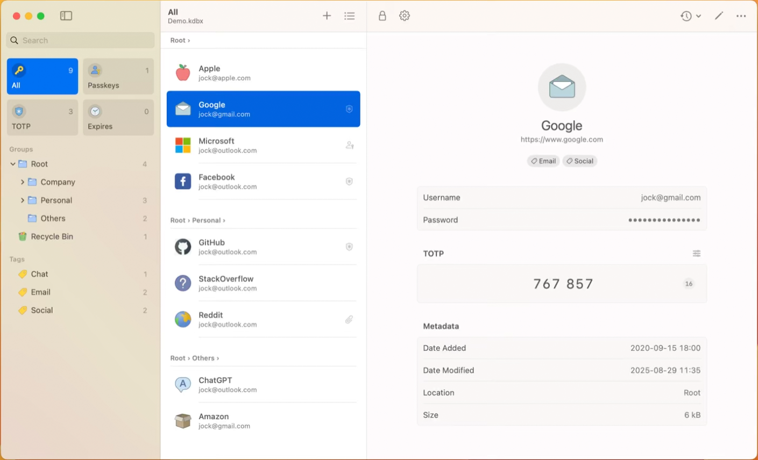Click the Apple entry icon
Image resolution: width=758 pixels, height=460 pixels.
pos(183,73)
